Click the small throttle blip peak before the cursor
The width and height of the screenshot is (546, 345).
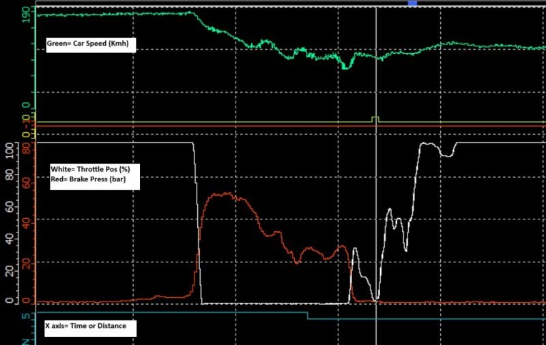[x=355, y=249]
